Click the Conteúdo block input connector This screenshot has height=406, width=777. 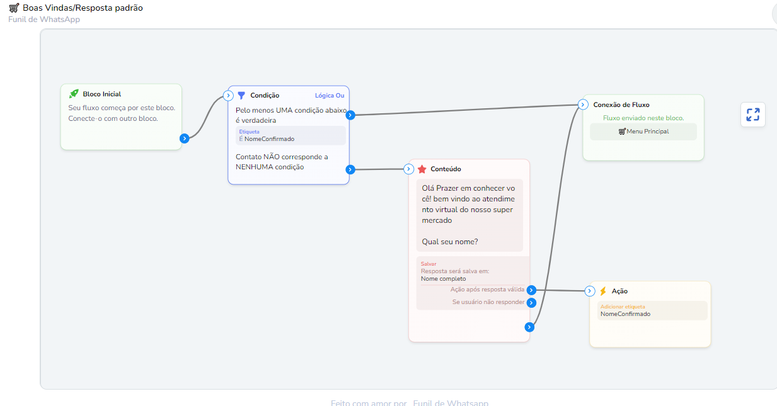tap(408, 169)
